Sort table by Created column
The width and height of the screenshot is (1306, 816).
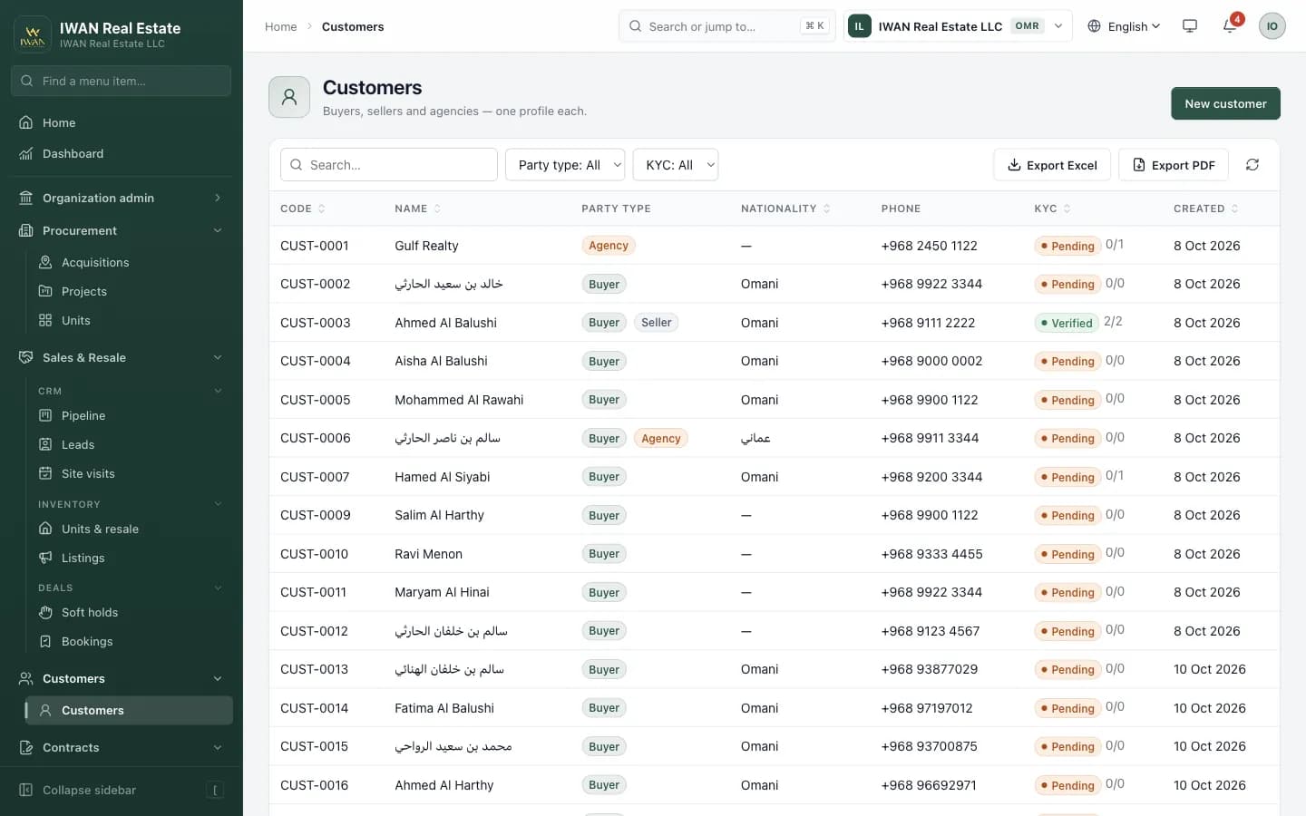tap(1206, 209)
